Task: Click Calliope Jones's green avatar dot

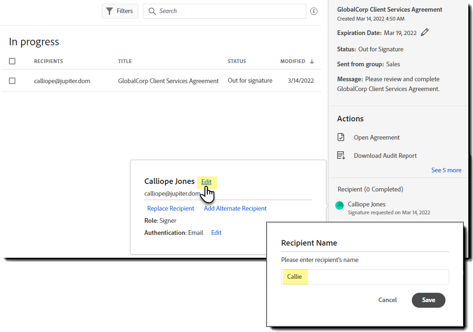Action: 339,205
